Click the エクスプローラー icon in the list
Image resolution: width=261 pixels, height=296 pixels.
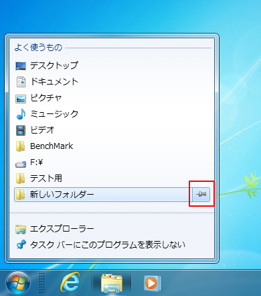[x=21, y=230]
